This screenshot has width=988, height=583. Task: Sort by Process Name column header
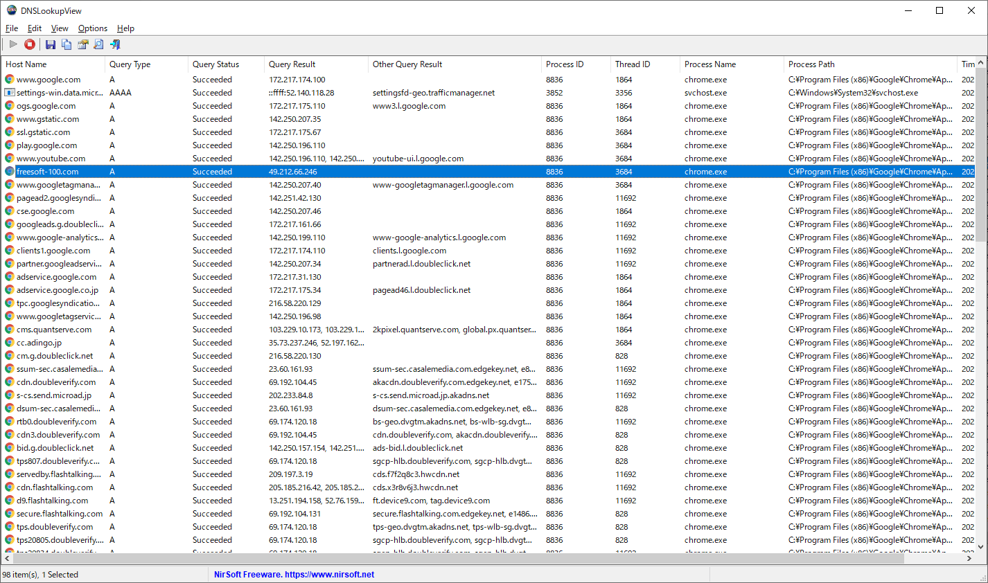coord(732,64)
